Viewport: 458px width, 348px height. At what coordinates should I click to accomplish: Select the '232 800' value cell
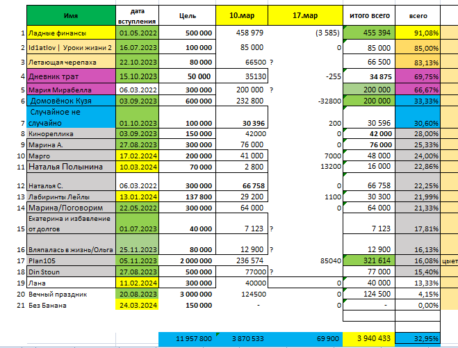(x=242, y=101)
